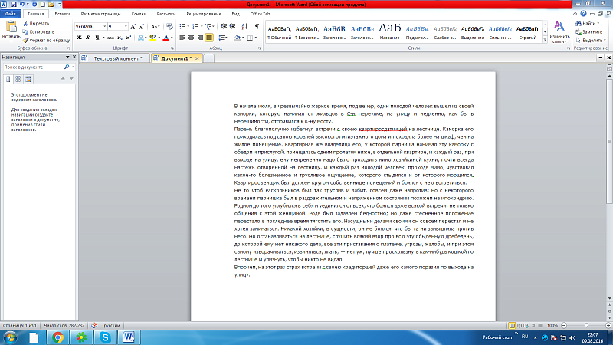Open navigation pane options dropdown arrow
Viewport: 613px width, 345px height.
[67, 57]
